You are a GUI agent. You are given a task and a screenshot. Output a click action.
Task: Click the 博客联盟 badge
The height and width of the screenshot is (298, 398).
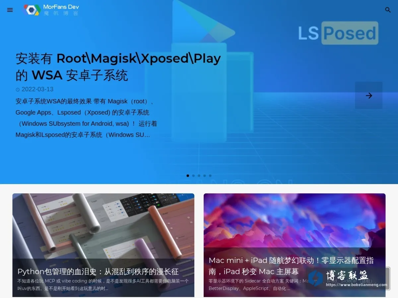347,278
